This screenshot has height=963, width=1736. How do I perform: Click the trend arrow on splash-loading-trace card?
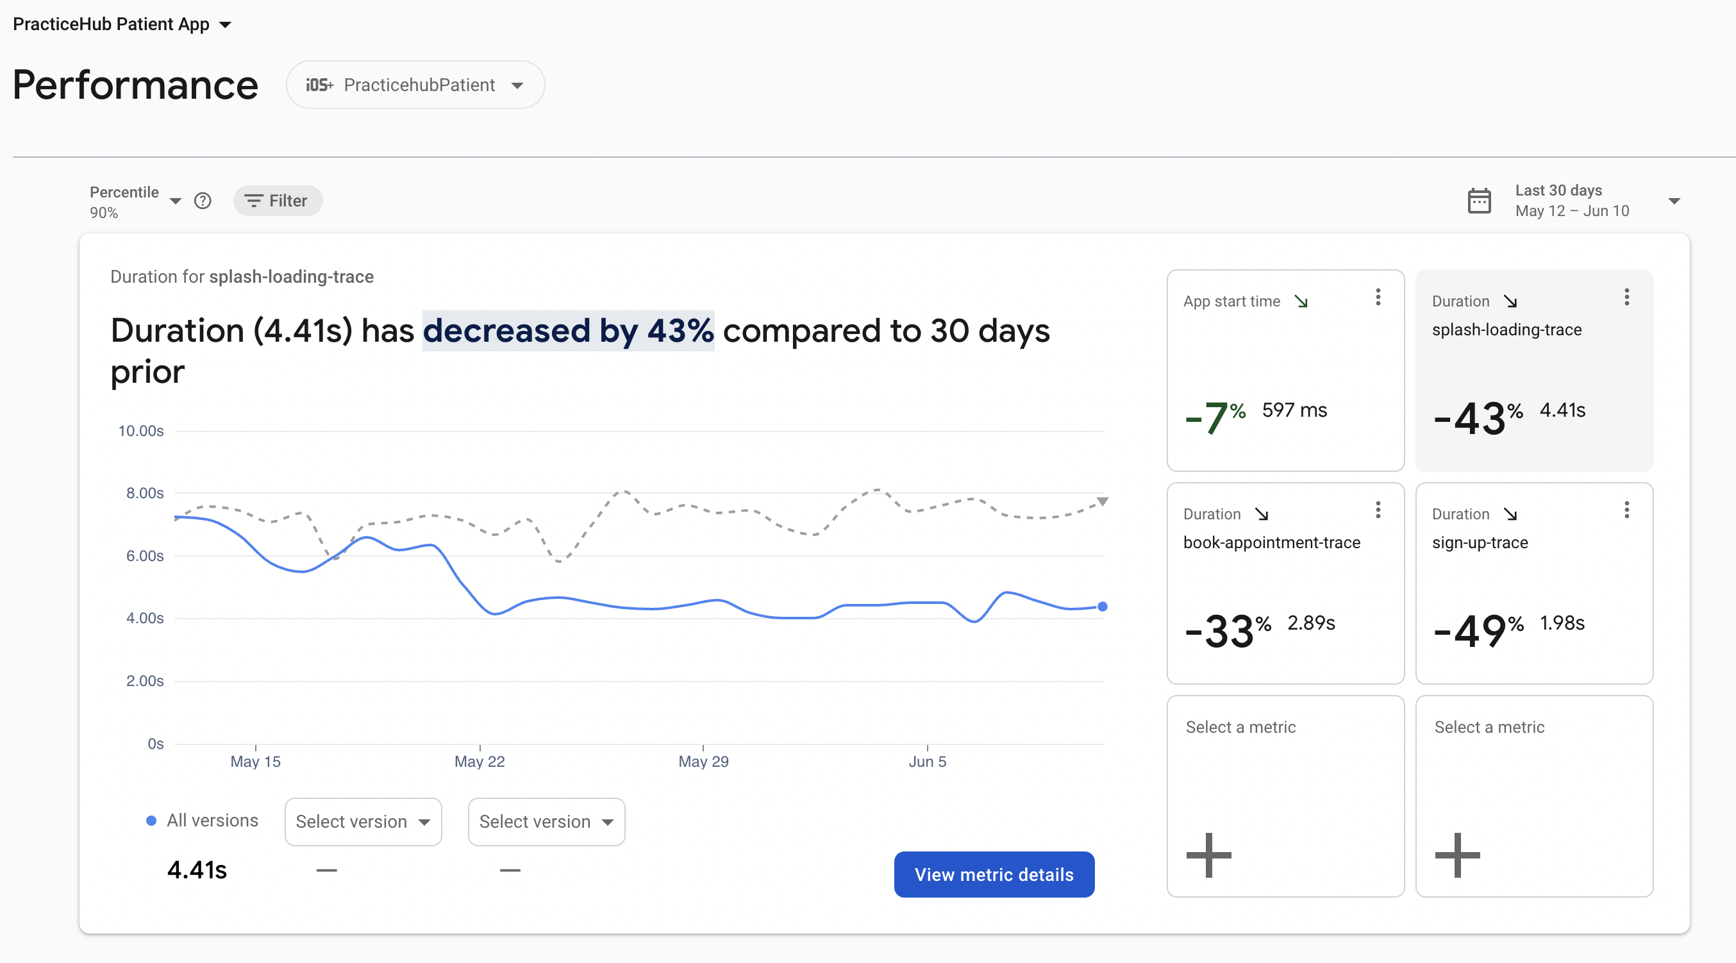click(x=1510, y=301)
